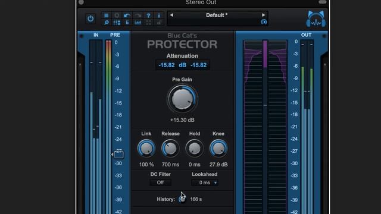This screenshot has width=381, height=214.
Task: Adjust the Pre Gain knob
Action: pos(182,99)
